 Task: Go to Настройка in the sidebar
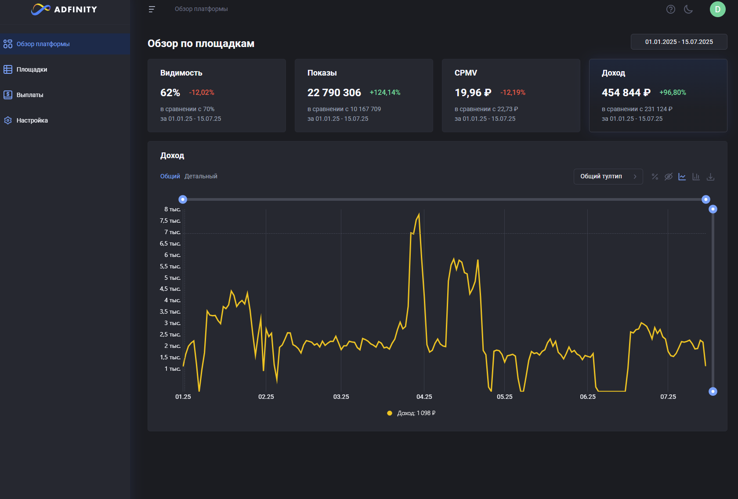[x=32, y=120]
